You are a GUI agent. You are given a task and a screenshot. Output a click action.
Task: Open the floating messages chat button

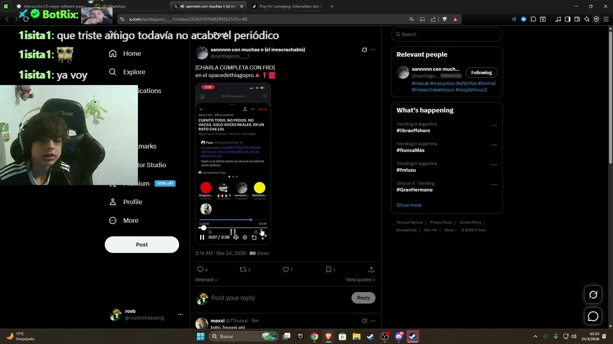pyautogui.click(x=593, y=316)
